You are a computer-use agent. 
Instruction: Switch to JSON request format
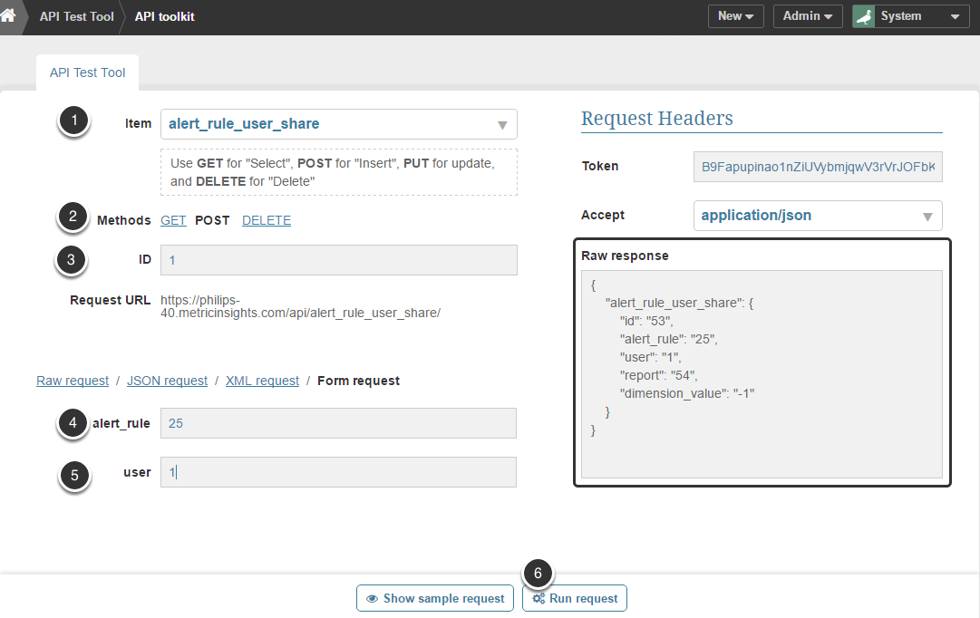coord(167,381)
